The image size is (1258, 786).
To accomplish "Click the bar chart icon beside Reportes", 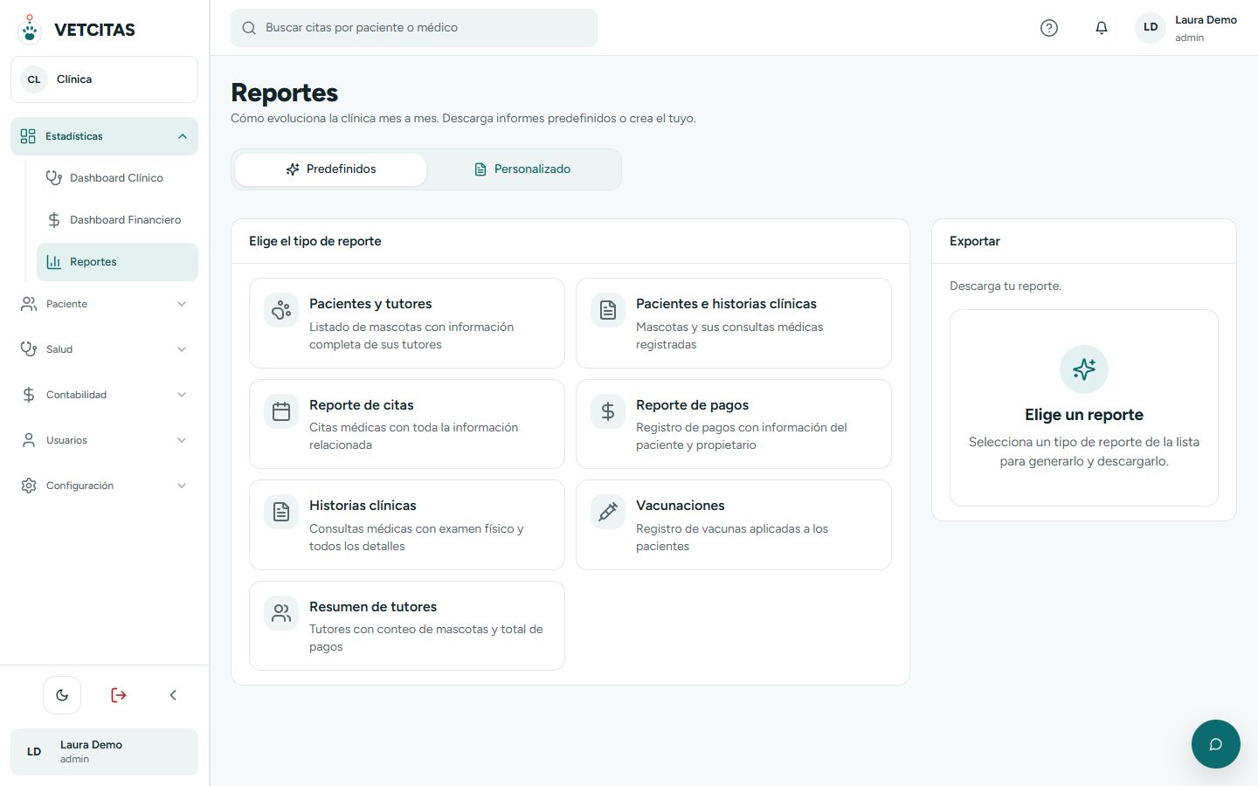I will tap(54, 262).
